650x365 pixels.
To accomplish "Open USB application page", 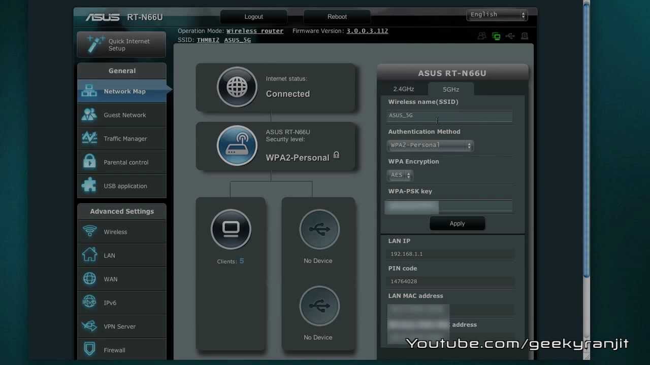I will tap(122, 186).
